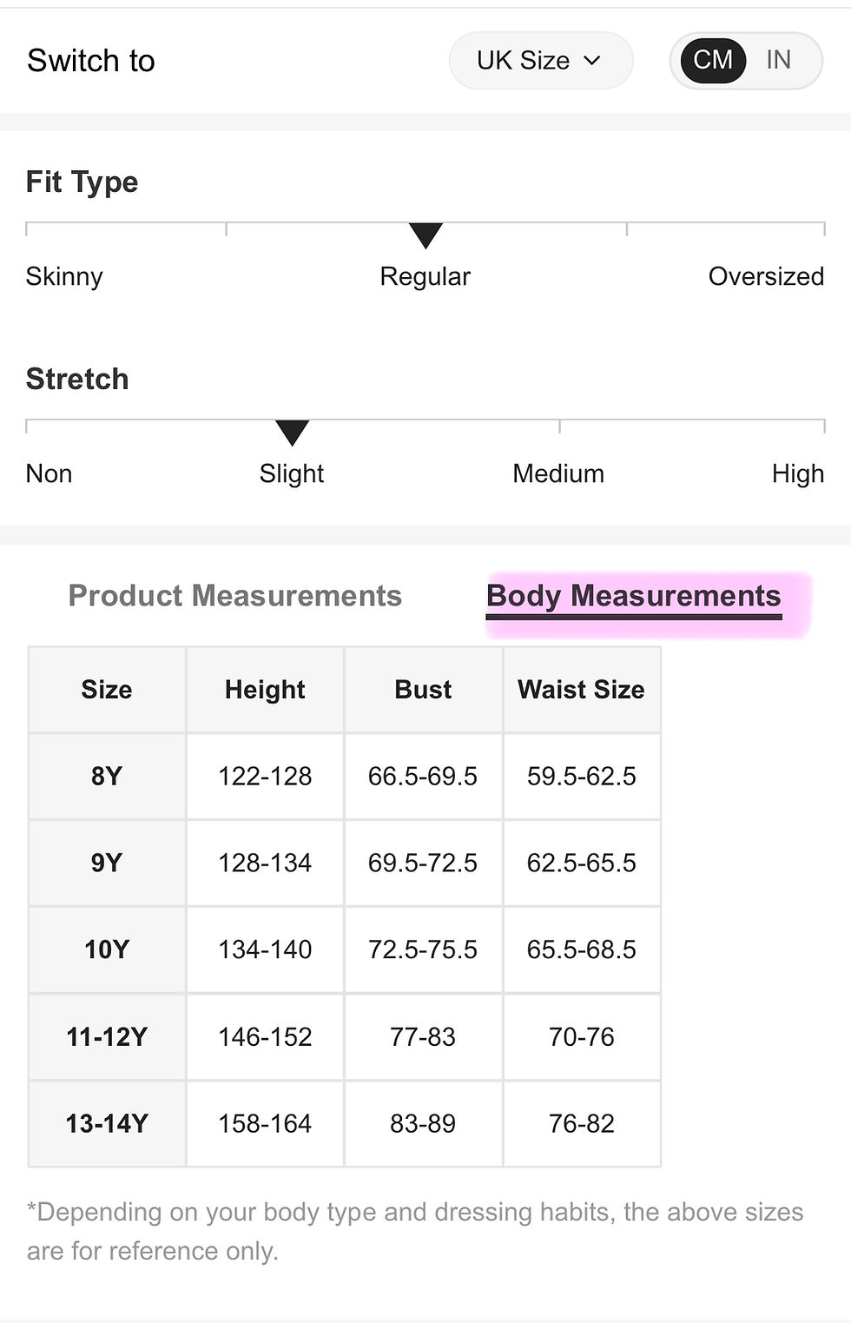Select the 11-12Y size row
The width and height of the screenshot is (851, 1323).
pyautogui.click(x=345, y=1037)
